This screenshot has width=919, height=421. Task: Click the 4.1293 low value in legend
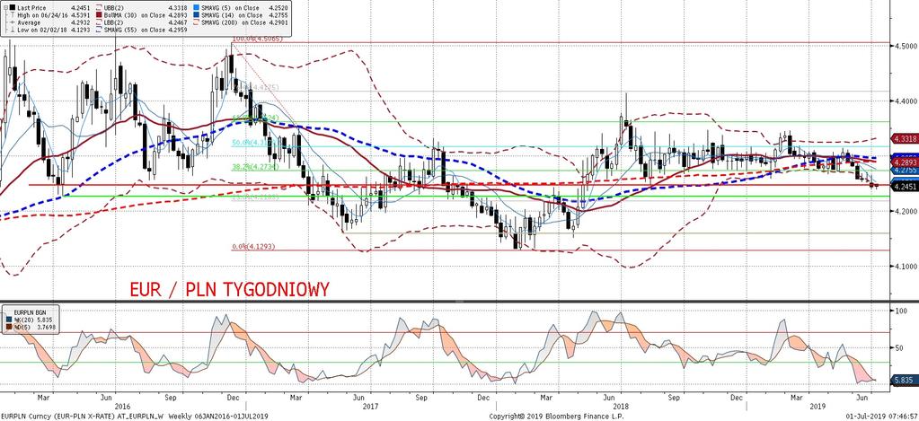(x=80, y=30)
